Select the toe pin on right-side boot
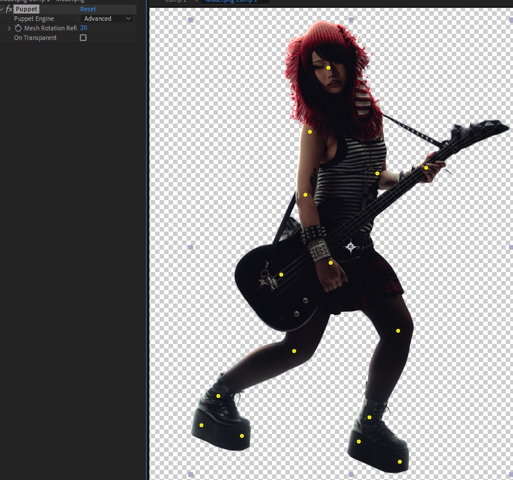 pyautogui.click(x=399, y=461)
